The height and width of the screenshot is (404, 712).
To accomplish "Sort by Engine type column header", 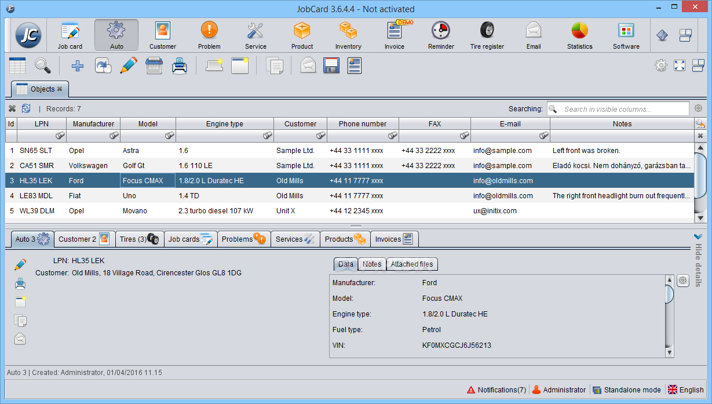I will click(225, 123).
